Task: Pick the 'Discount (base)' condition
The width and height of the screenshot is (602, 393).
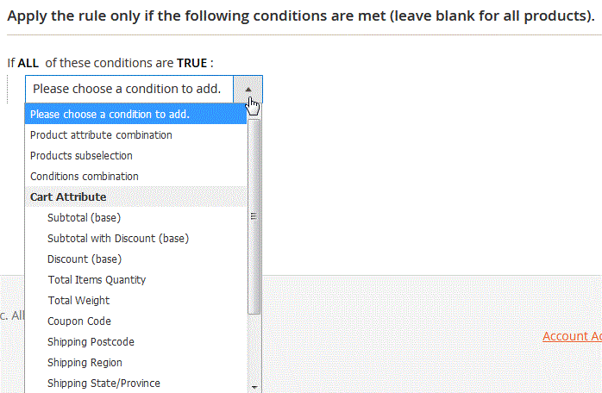Action: click(x=85, y=259)
